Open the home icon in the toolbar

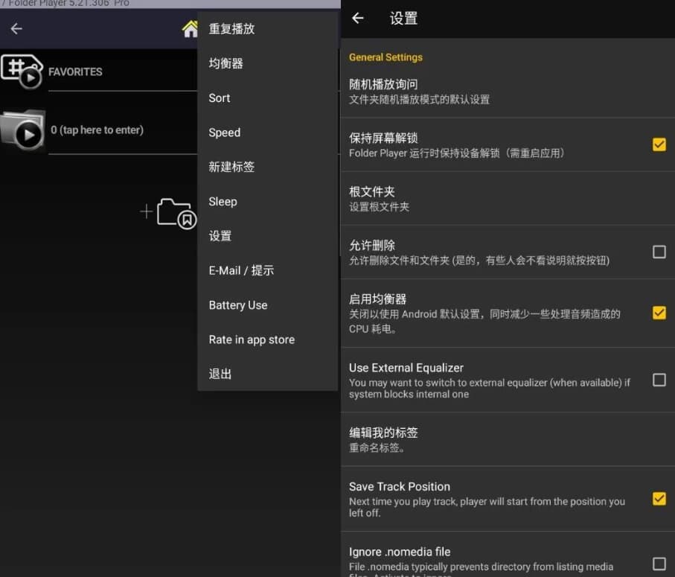191,28
